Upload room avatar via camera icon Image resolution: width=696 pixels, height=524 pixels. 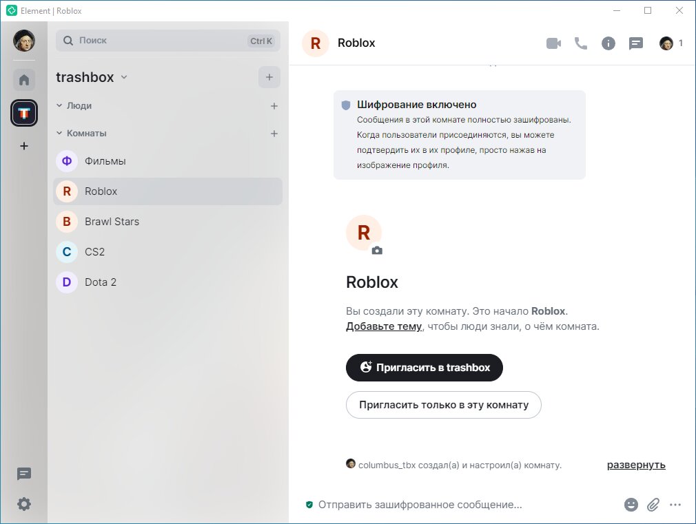(x=377, y=250)
